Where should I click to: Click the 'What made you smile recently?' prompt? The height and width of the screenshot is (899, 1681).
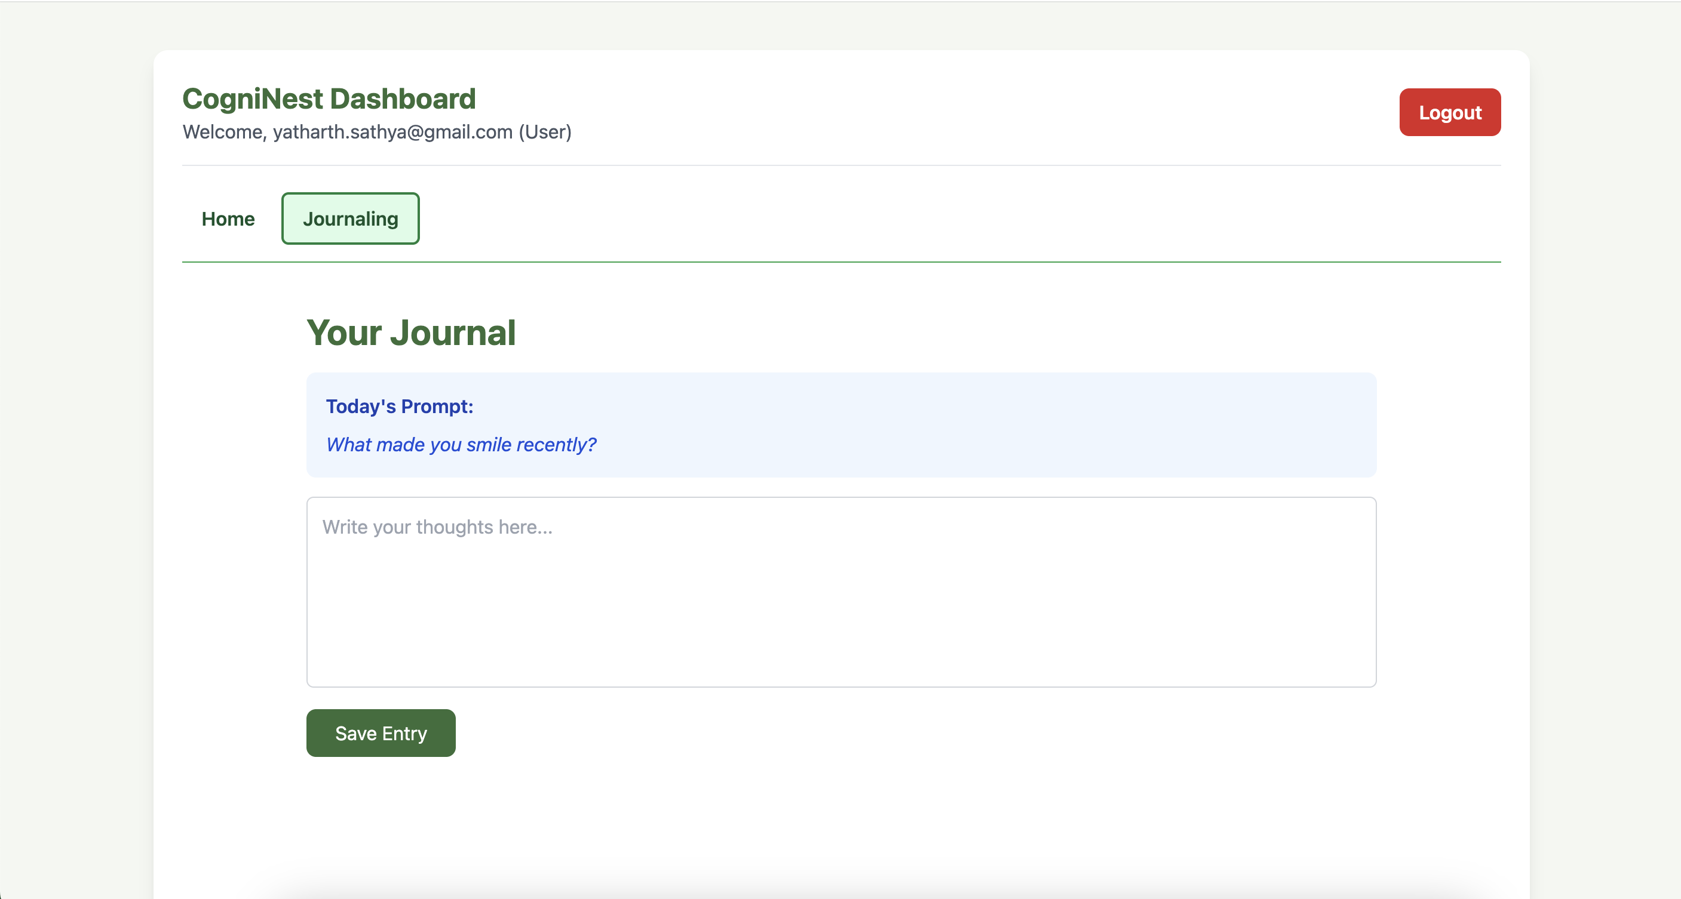461,445
